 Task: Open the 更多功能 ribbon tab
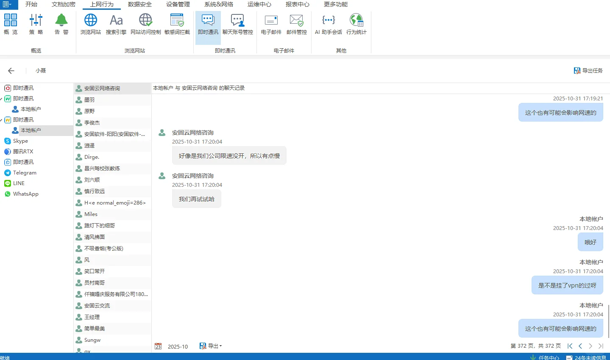coord(336,4)
